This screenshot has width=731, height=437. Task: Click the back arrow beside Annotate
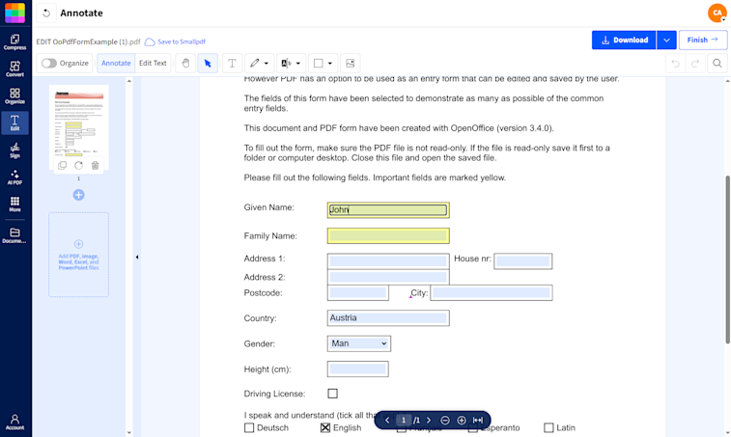[x=46, y=14]
